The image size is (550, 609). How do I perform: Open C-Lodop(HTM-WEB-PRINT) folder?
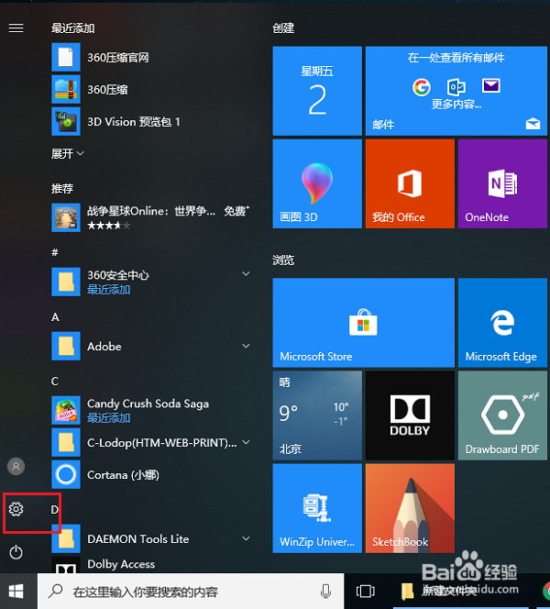coord(151,442)
